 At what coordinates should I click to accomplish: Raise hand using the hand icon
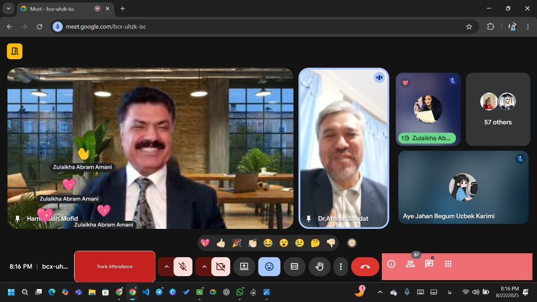[319, 267]
